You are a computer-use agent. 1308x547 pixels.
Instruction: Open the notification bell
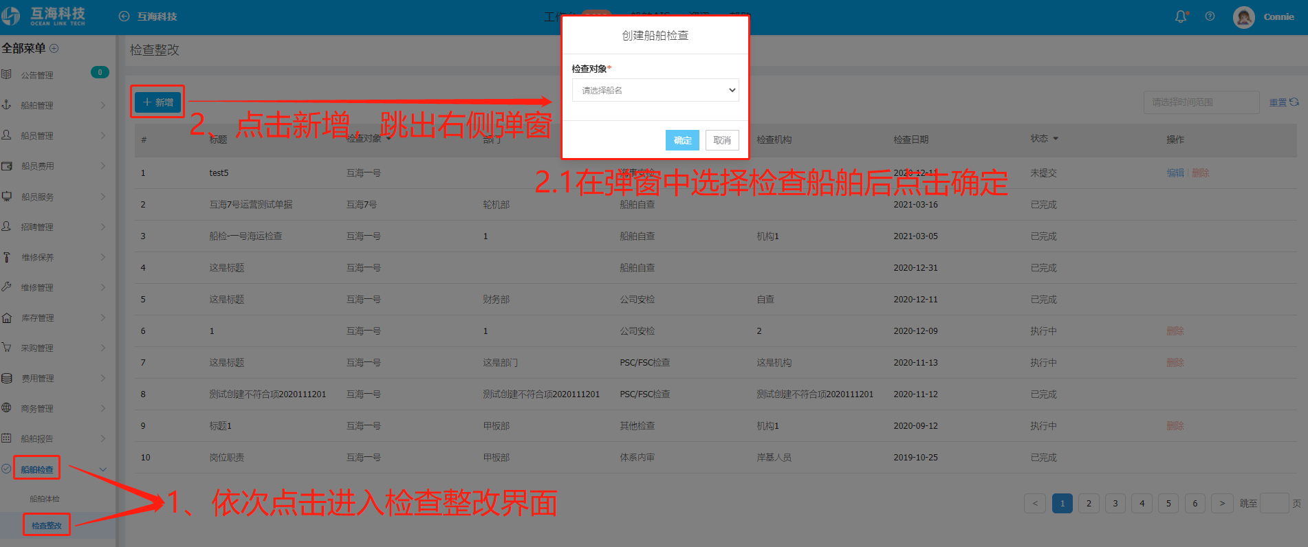[1181, 16]
